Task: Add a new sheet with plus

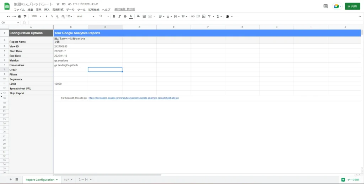Action: pyautogui.click(x=11, y=180)
